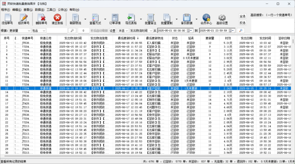Open the 帮助(H) menu
This screenshot has width=295, height=164.
coord(74,10)
